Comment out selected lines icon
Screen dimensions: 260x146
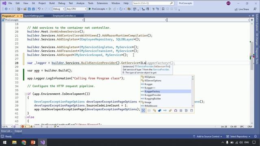pyautogui.click(x=154, y=9)
